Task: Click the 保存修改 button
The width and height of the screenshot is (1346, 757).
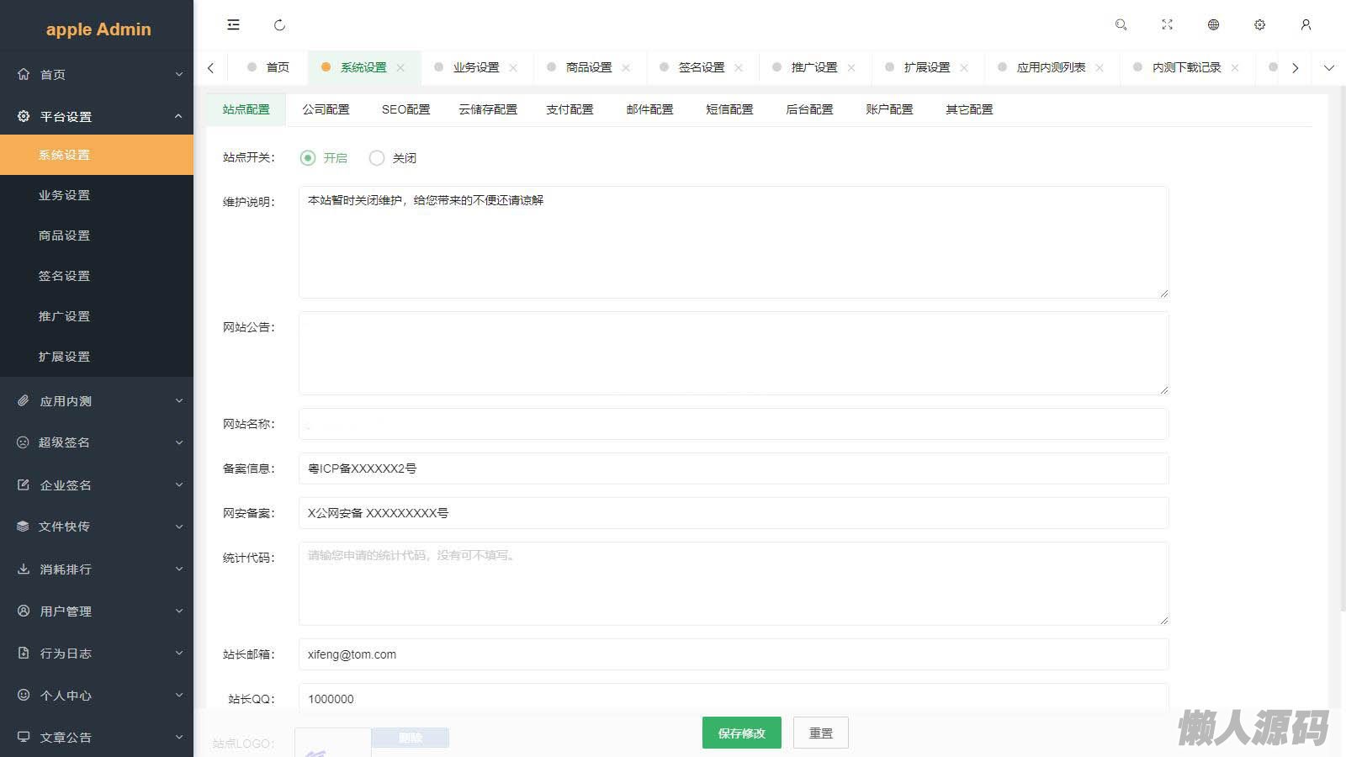Action: point(741,733)
